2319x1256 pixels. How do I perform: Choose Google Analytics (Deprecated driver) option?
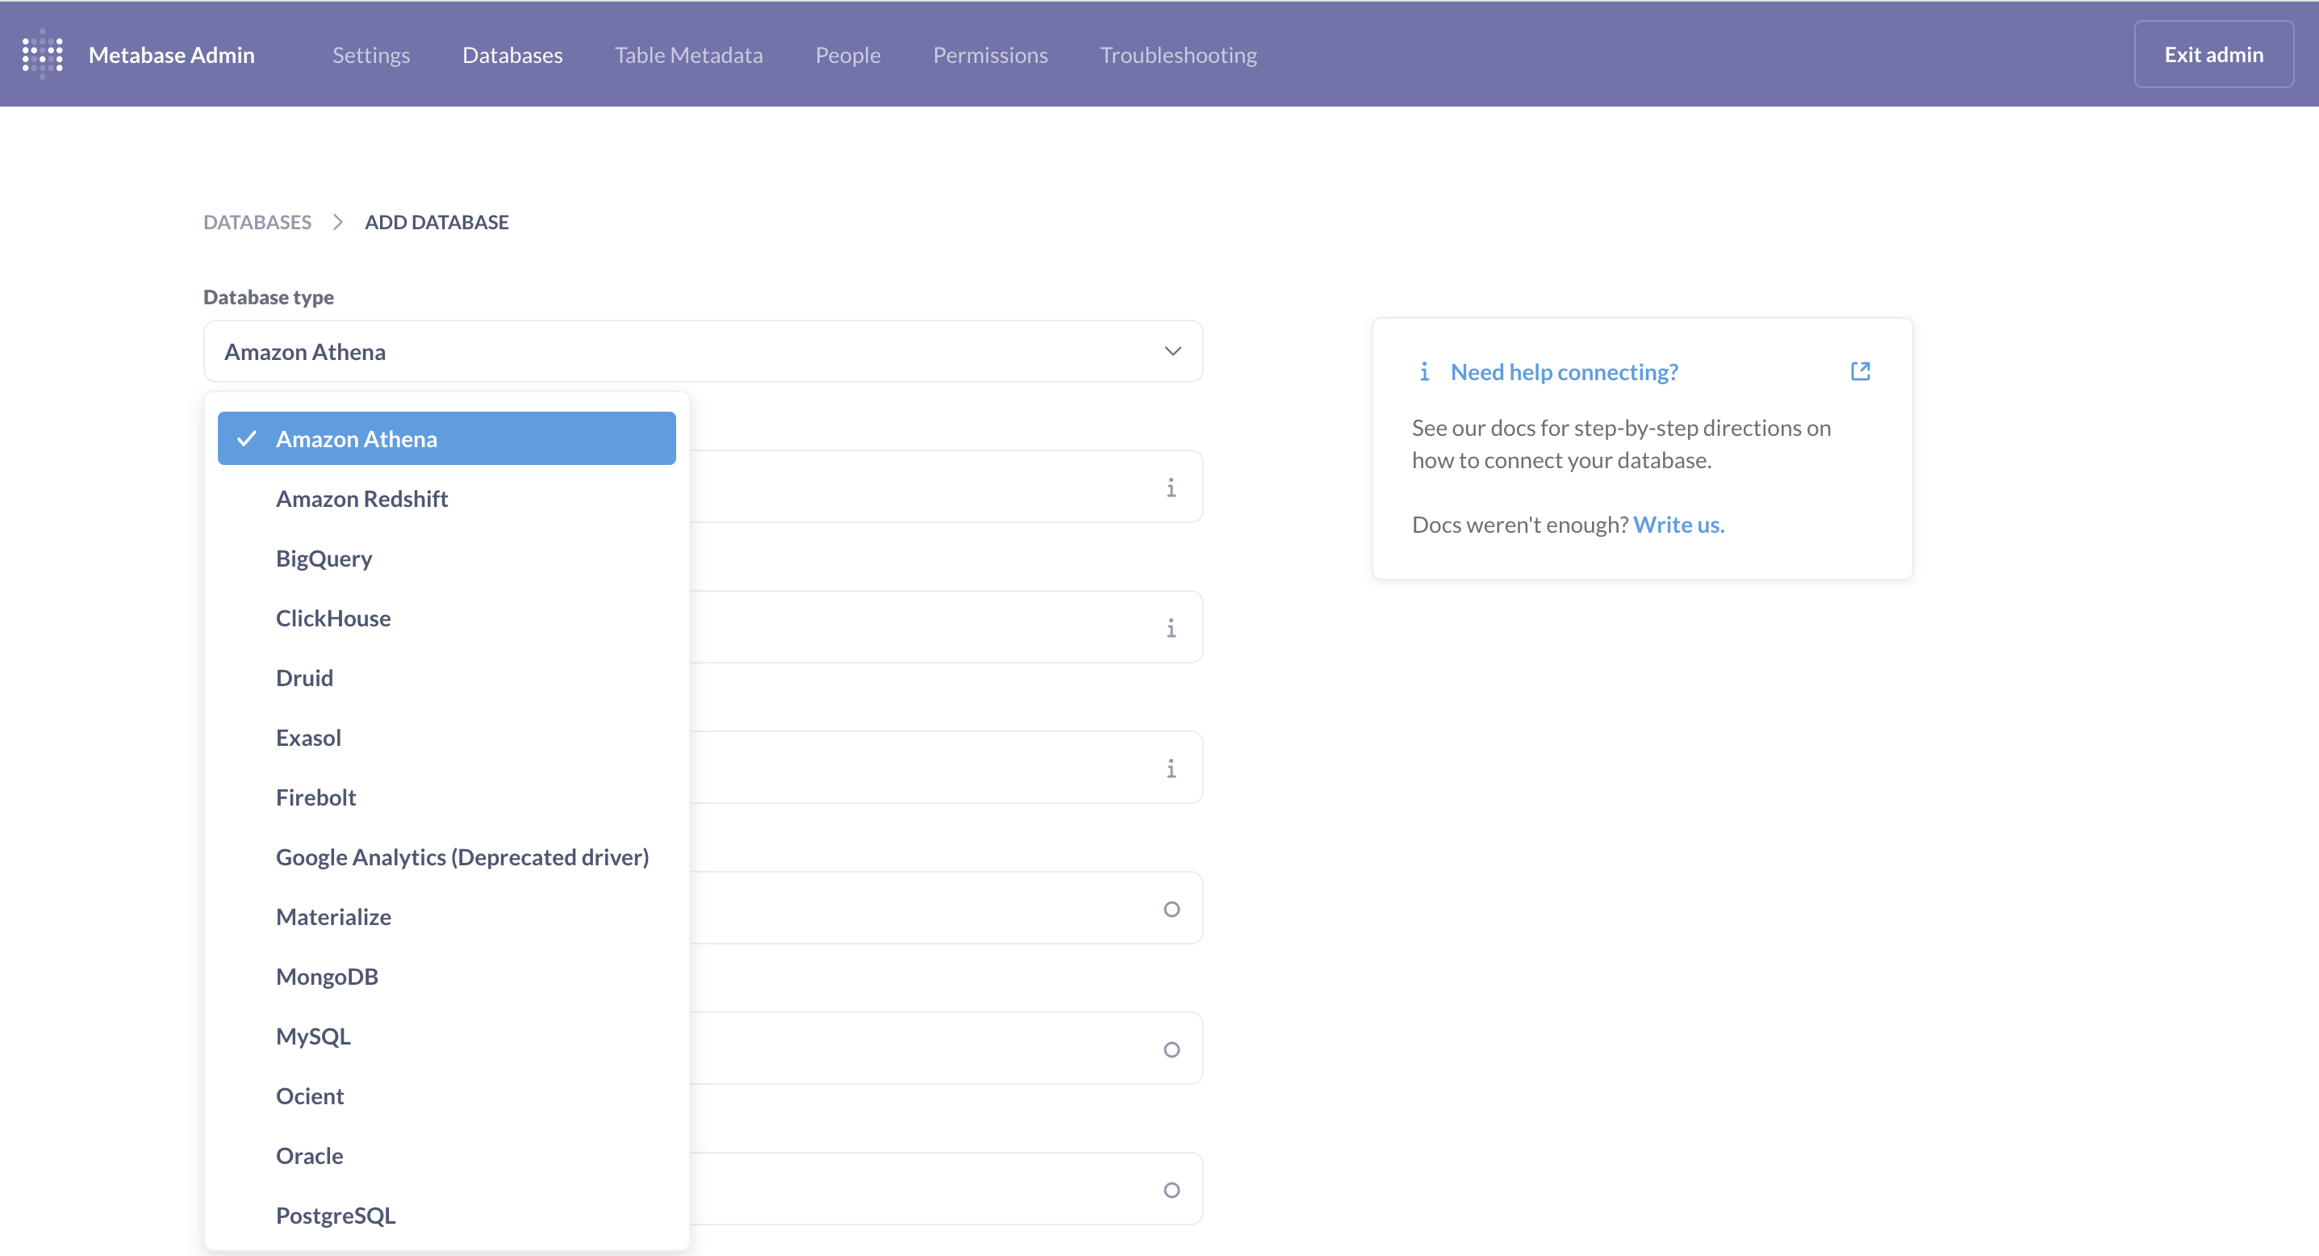click(x=446, y=856)
